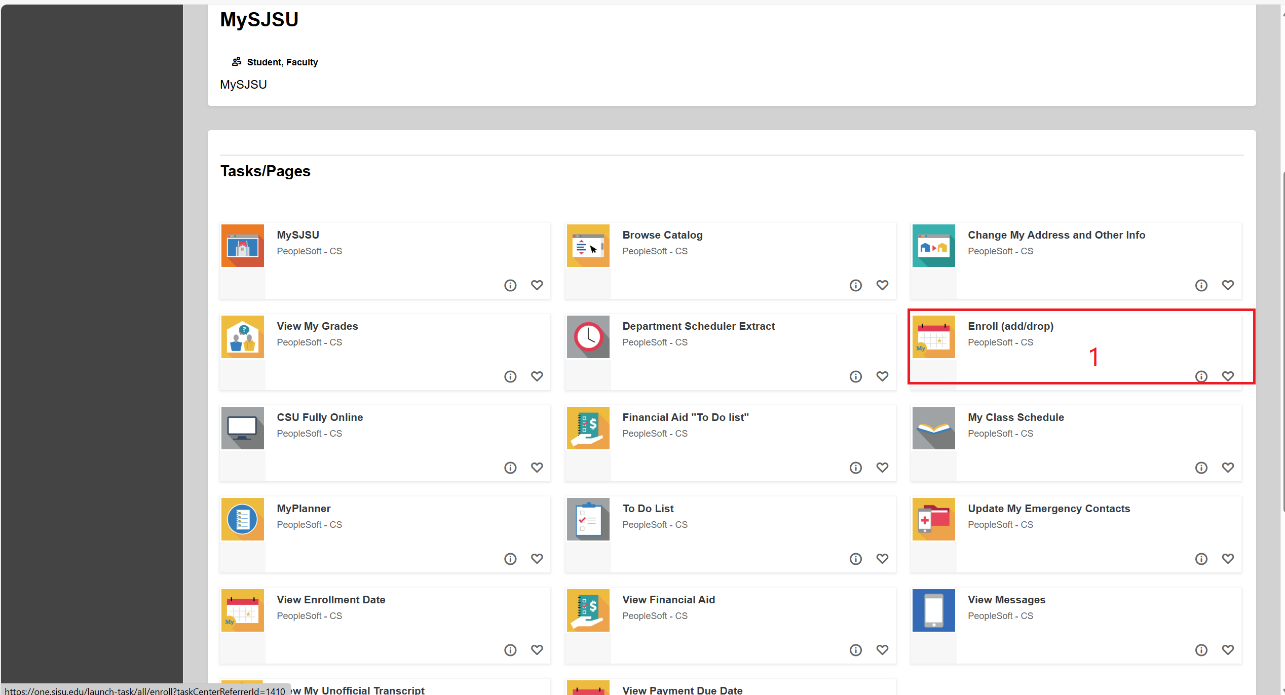Click the Browse Catalog card icon
The height and width of the screenshot is (695, 1285).
(x=588, y=246)
